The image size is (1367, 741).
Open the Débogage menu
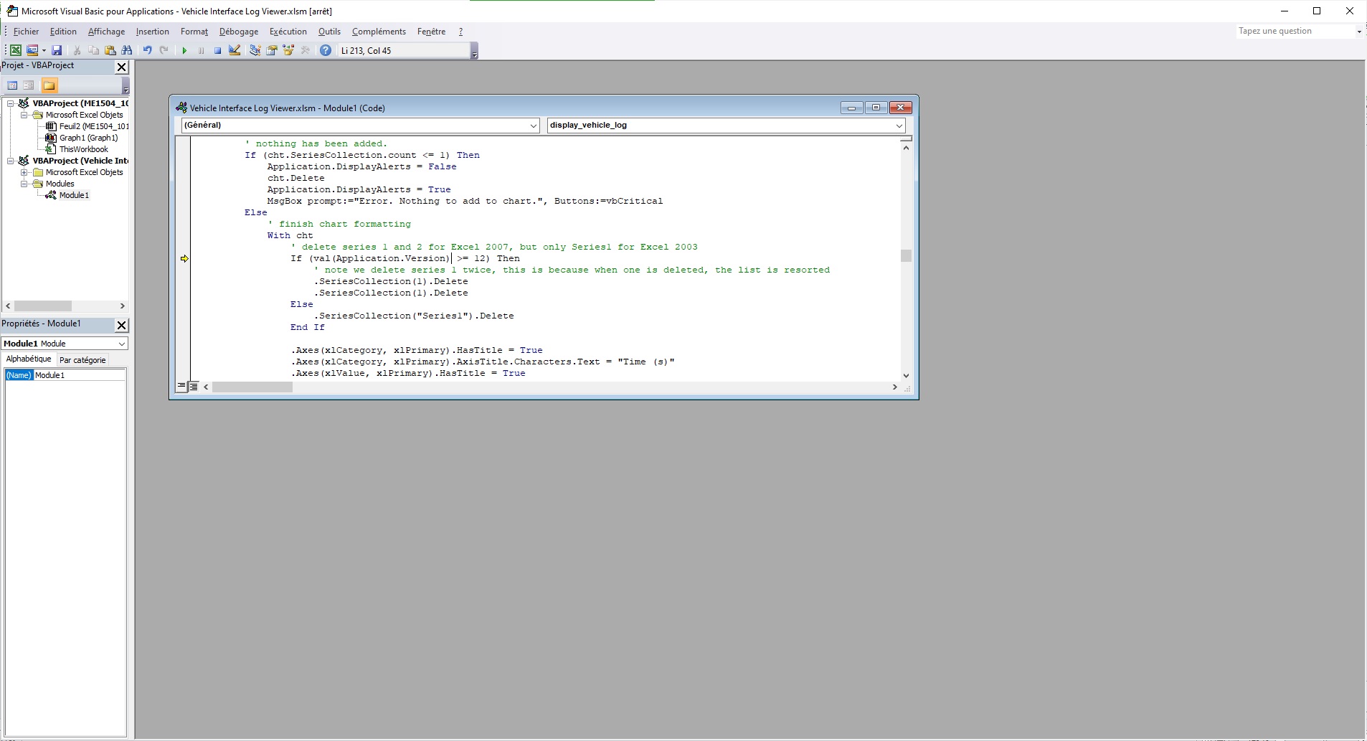click(x=239, y=32)
